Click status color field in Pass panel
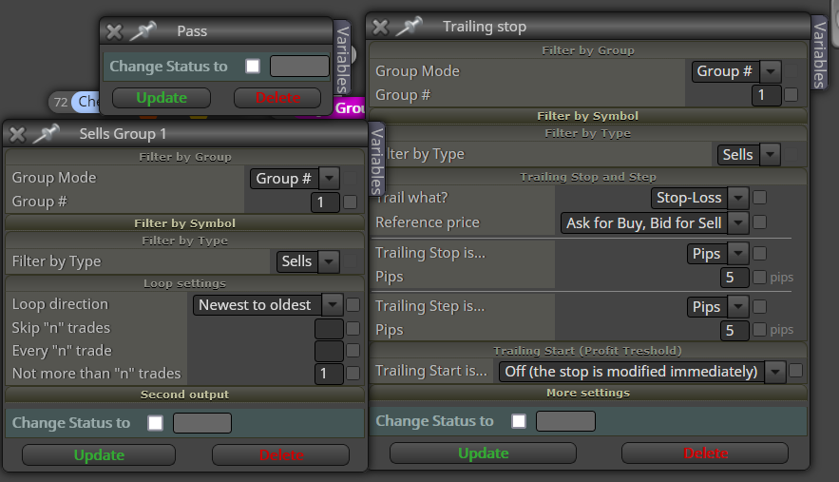The image size is (839, 482). pyautogui.click(x=299, y=66)
